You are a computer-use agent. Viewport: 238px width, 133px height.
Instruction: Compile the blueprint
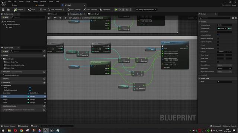19,10
